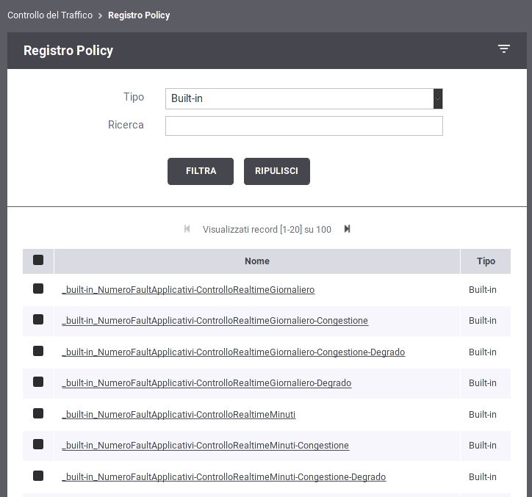Viewport: 532px width, 497px height.
Task: Check the ControlloRealtimeGiornaliero-Congestione row checkbox
Action: point(38,319)
